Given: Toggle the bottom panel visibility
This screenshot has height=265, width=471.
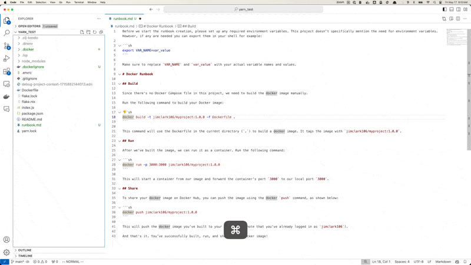Looking at the screenshot, I should tap(452, 9).
